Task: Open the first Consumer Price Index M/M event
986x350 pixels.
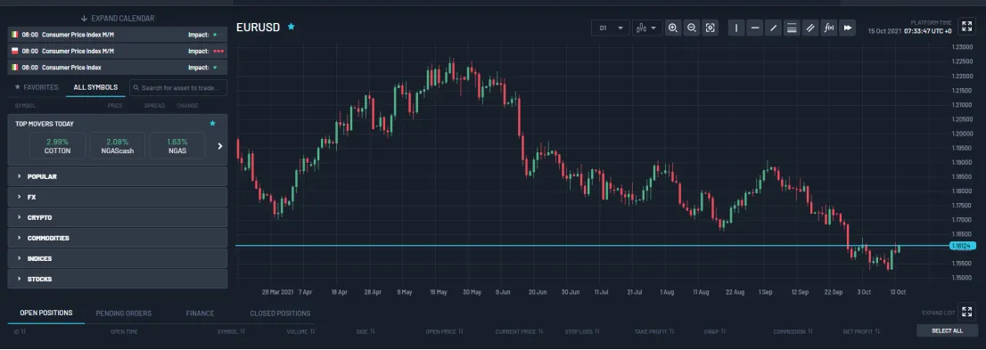Action: [117, 35]
